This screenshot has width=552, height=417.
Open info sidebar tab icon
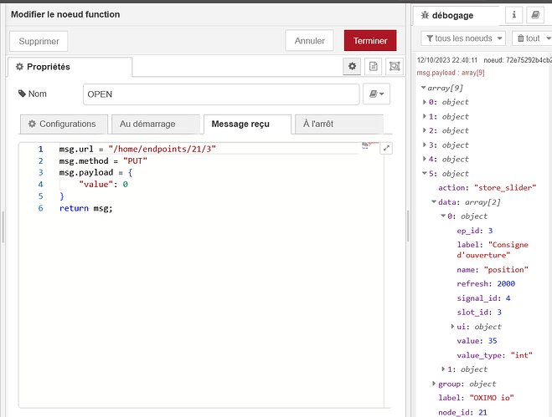click(513, 15)
